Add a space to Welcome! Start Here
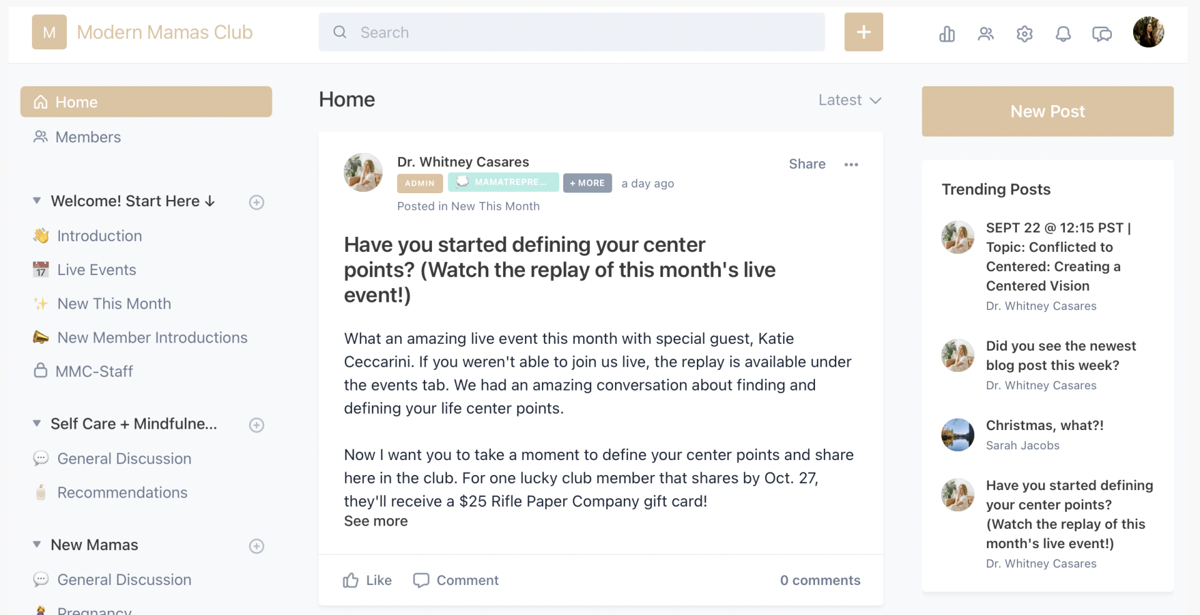 [x=256, y=202]
